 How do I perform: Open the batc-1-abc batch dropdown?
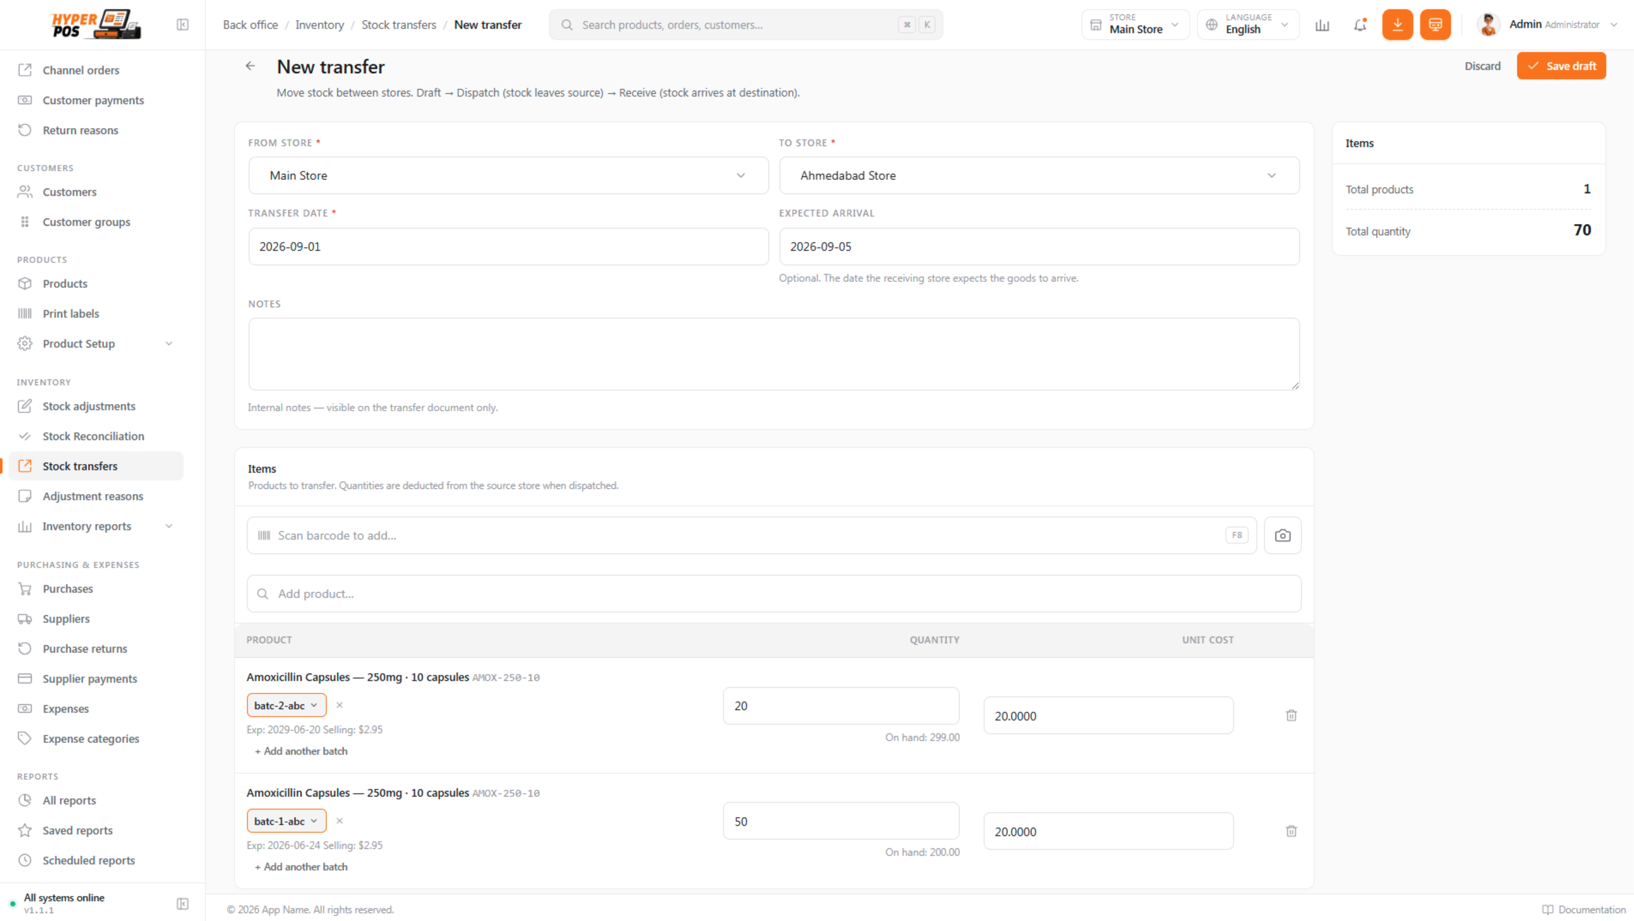[286, 821]
